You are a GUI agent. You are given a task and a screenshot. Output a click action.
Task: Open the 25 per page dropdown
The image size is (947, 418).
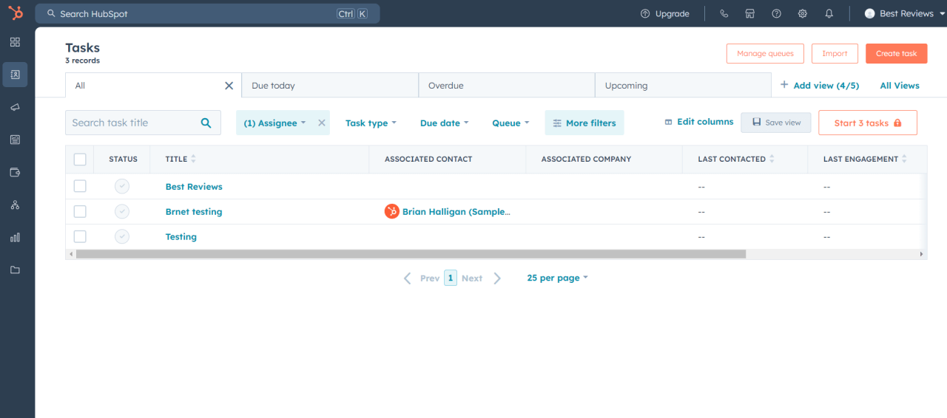(557, 278)
